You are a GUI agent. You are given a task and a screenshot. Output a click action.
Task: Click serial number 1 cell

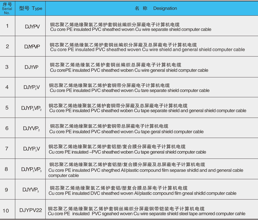[7, 26]
